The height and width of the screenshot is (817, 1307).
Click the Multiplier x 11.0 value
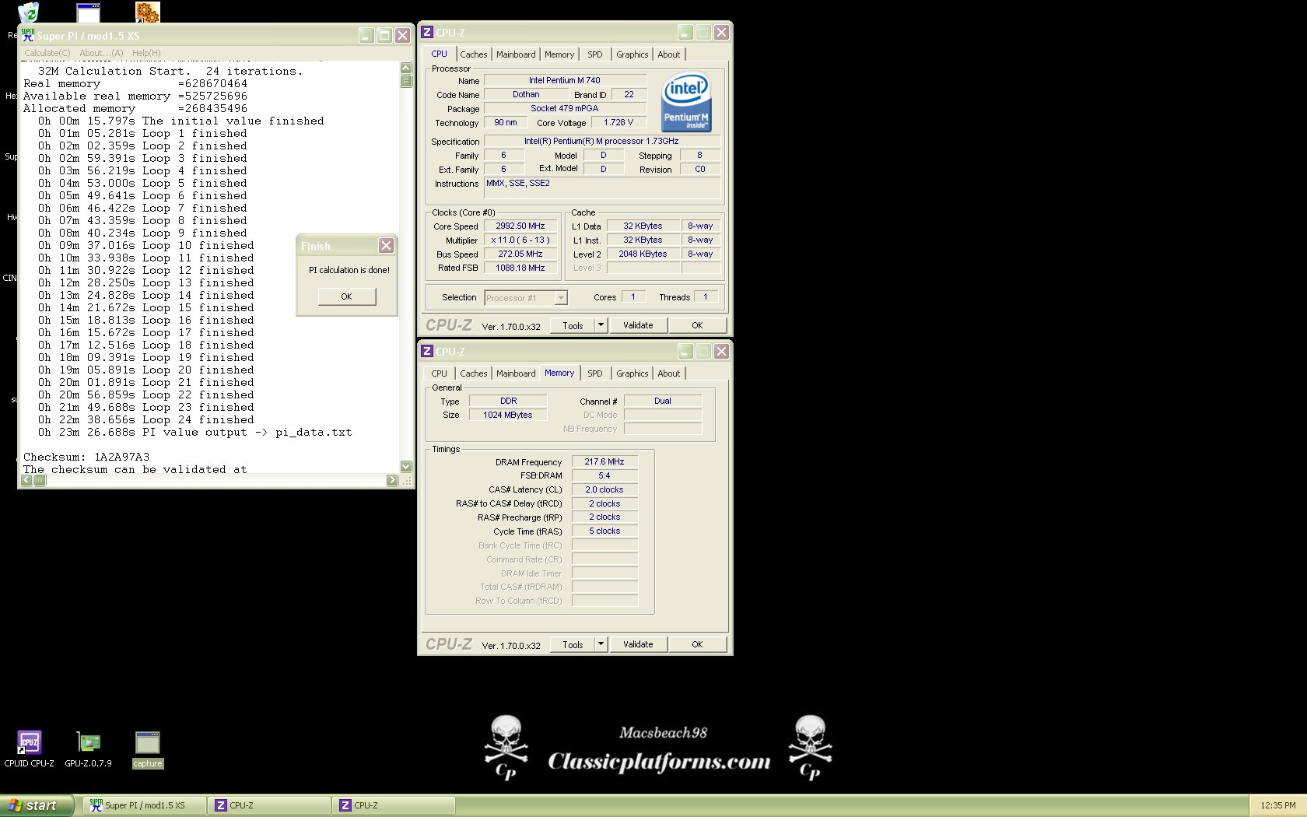click(x=520, y=240)
